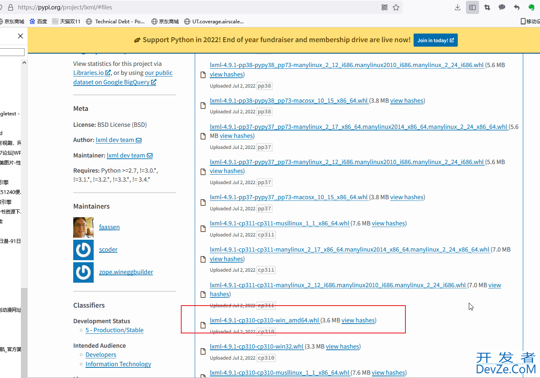View hashes for pp38 macosx wheel
540x378 pixels.
tap(407, 101)
